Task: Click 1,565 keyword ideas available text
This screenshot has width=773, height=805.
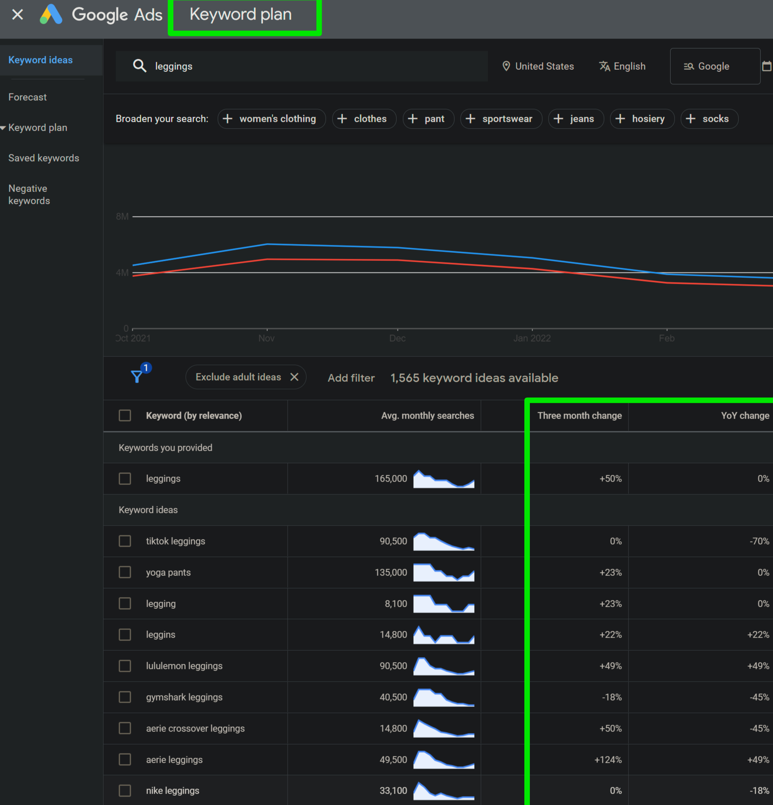Action: click(x=474, y=378)
